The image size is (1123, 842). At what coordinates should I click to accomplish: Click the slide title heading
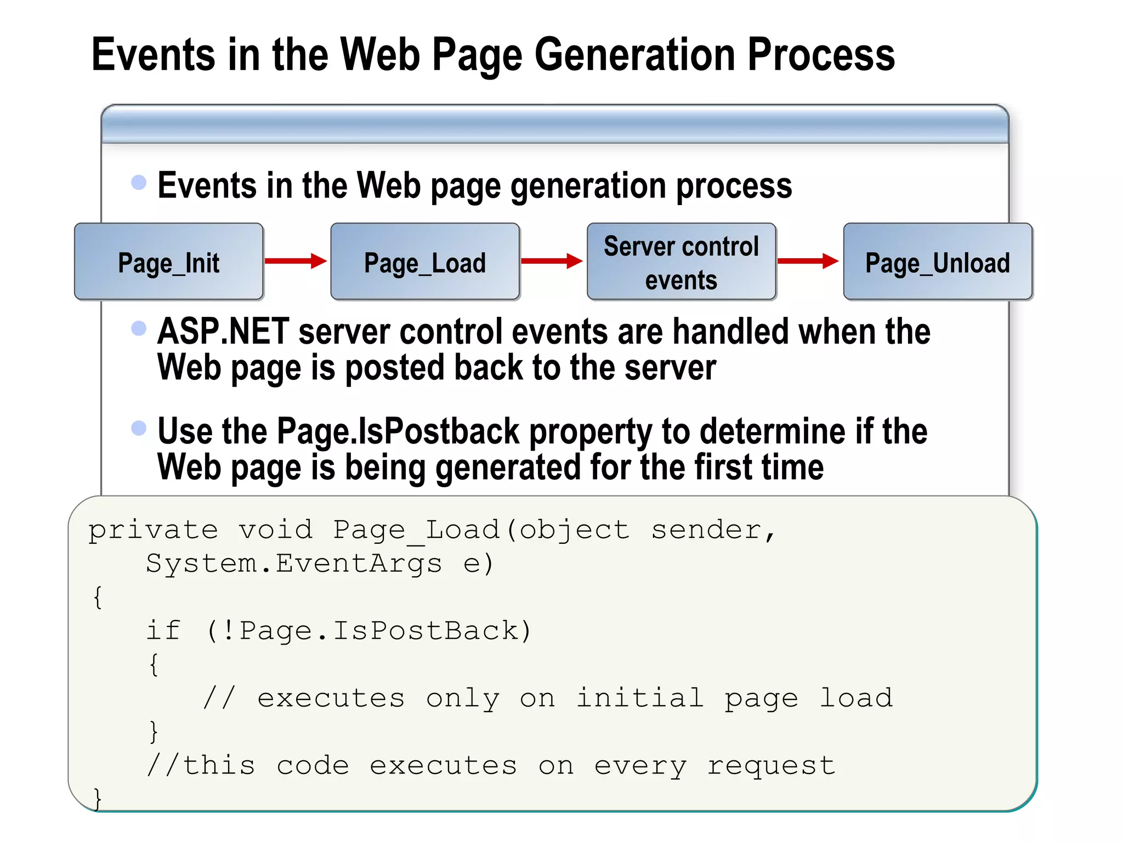click(x=492, y=54)
